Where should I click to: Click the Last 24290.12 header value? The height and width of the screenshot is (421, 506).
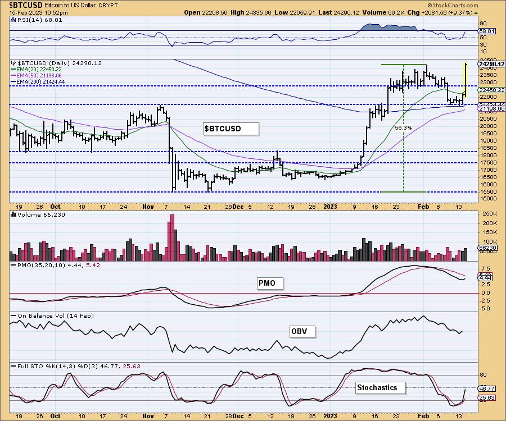[x=338, y=12]
